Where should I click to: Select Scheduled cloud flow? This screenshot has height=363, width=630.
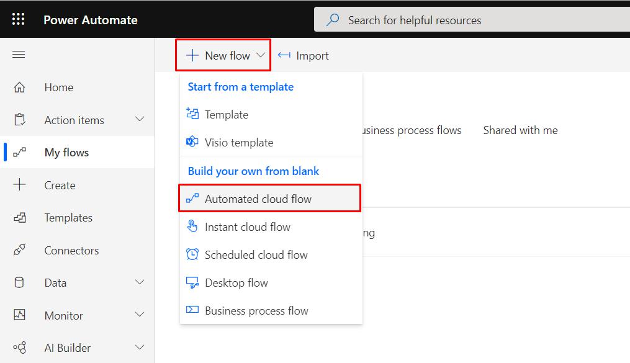click(271, 254)
